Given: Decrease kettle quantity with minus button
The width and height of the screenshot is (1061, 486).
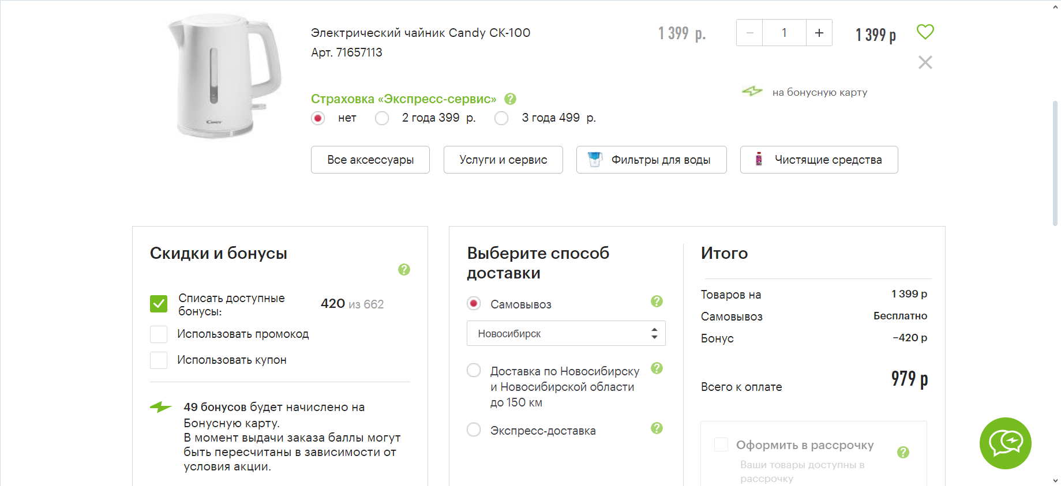Looking at the screenshot, I should tap(749, 33).
